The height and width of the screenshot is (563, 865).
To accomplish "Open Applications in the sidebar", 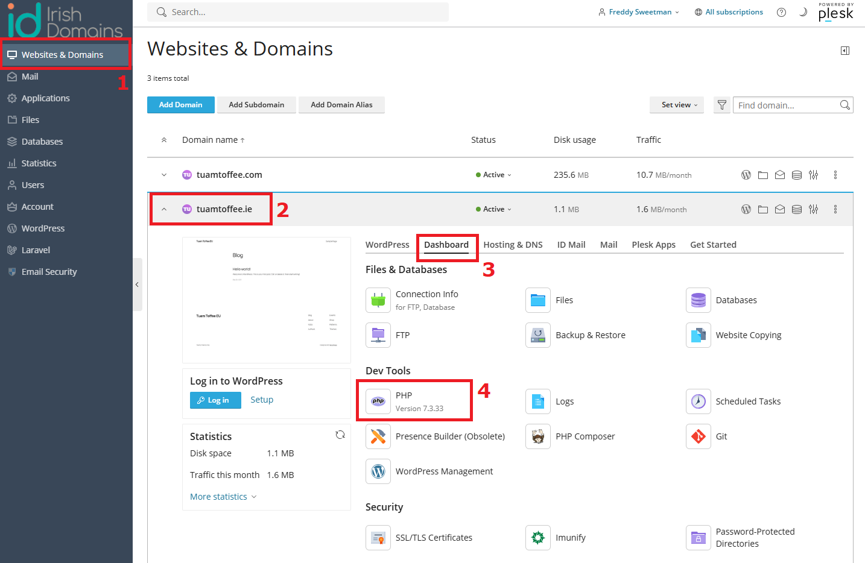I will pyautogui.click(x=66, y=98).
